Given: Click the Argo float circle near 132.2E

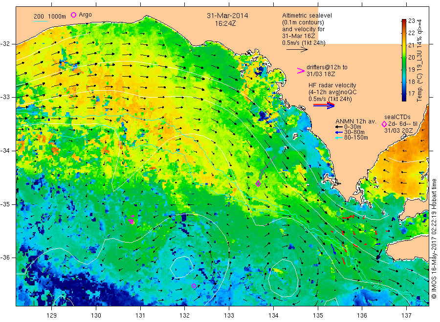Looking at the screenshot, I should click(x=194, y=285).
